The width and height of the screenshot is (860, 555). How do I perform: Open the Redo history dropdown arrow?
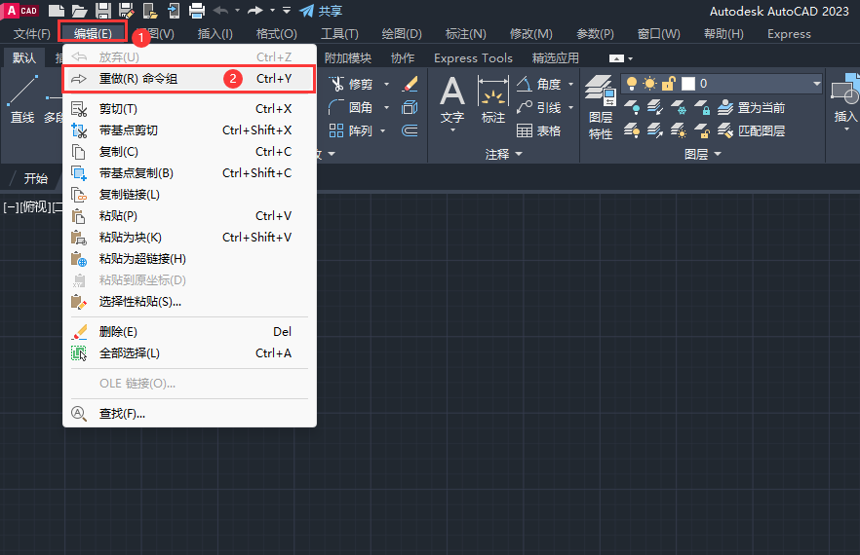(272, 11)
